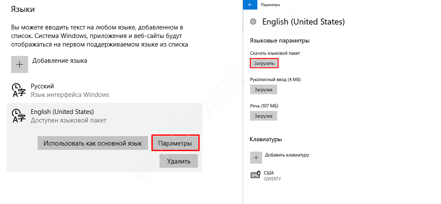Image resolution: width=441 pixels, height=204 pixels.
Task: Select the 'Русский' language entry text
Action: pyautogui.click(x=42, y=86)
